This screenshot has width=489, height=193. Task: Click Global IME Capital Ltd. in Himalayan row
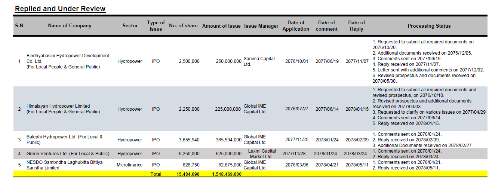(255, 109)
